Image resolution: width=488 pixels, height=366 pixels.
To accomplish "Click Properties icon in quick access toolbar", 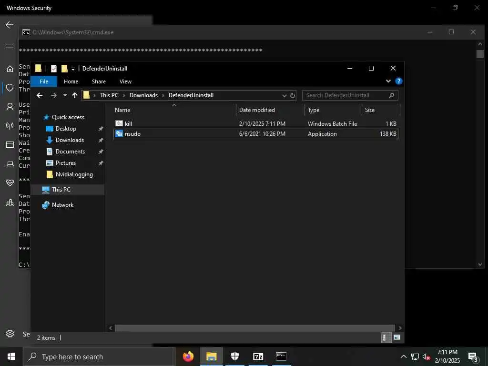I will point(54,69).
